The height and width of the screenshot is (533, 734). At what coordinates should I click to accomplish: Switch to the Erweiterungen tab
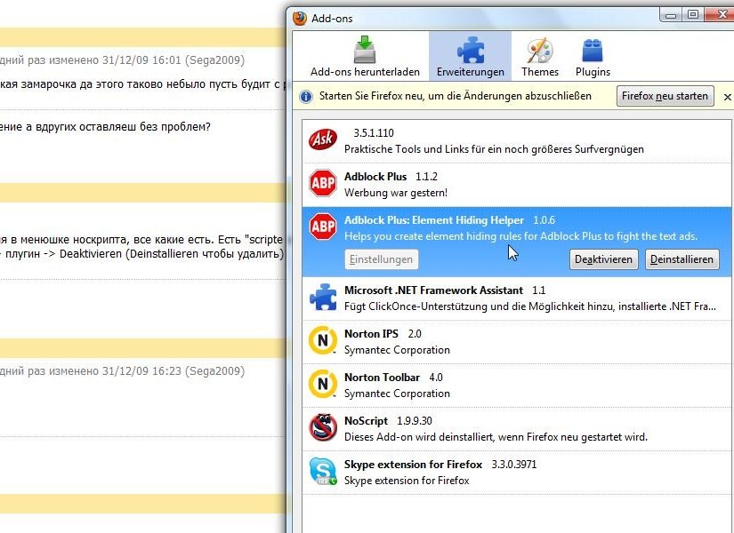click(470, 57)
